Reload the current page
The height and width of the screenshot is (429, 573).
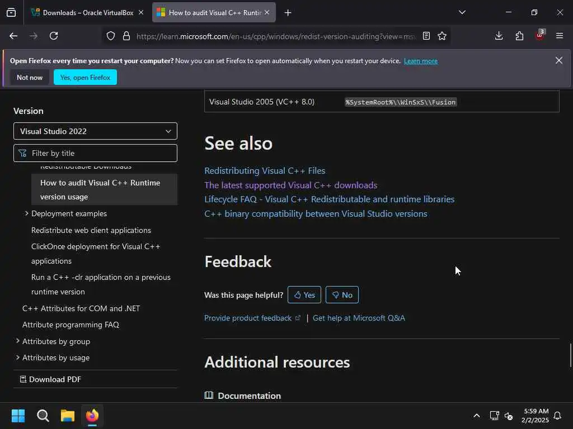[54, 36]
